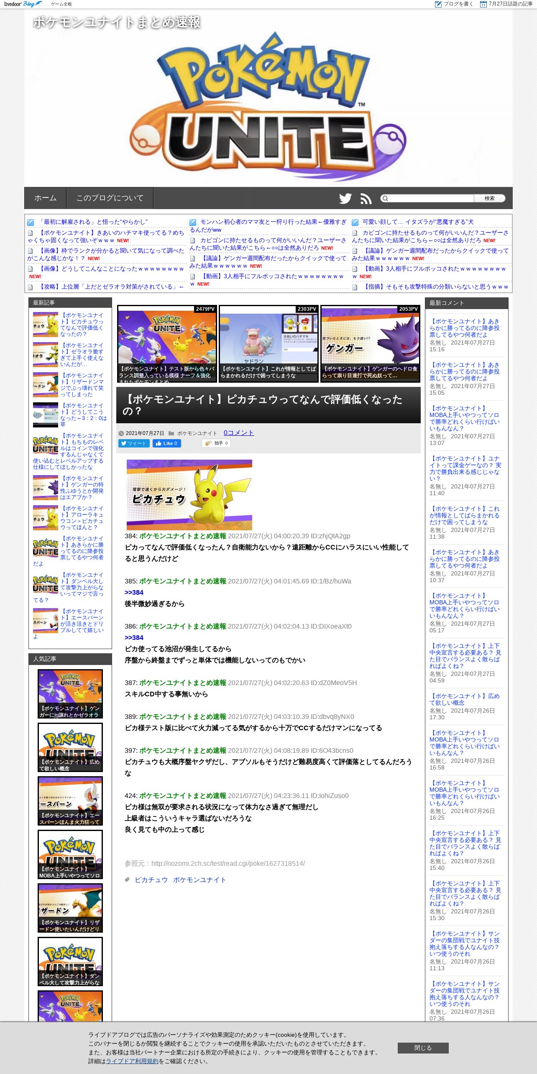Click the livedoor Blog logo
Viewport: 537px width, 1074px height.
coord(23,4)
